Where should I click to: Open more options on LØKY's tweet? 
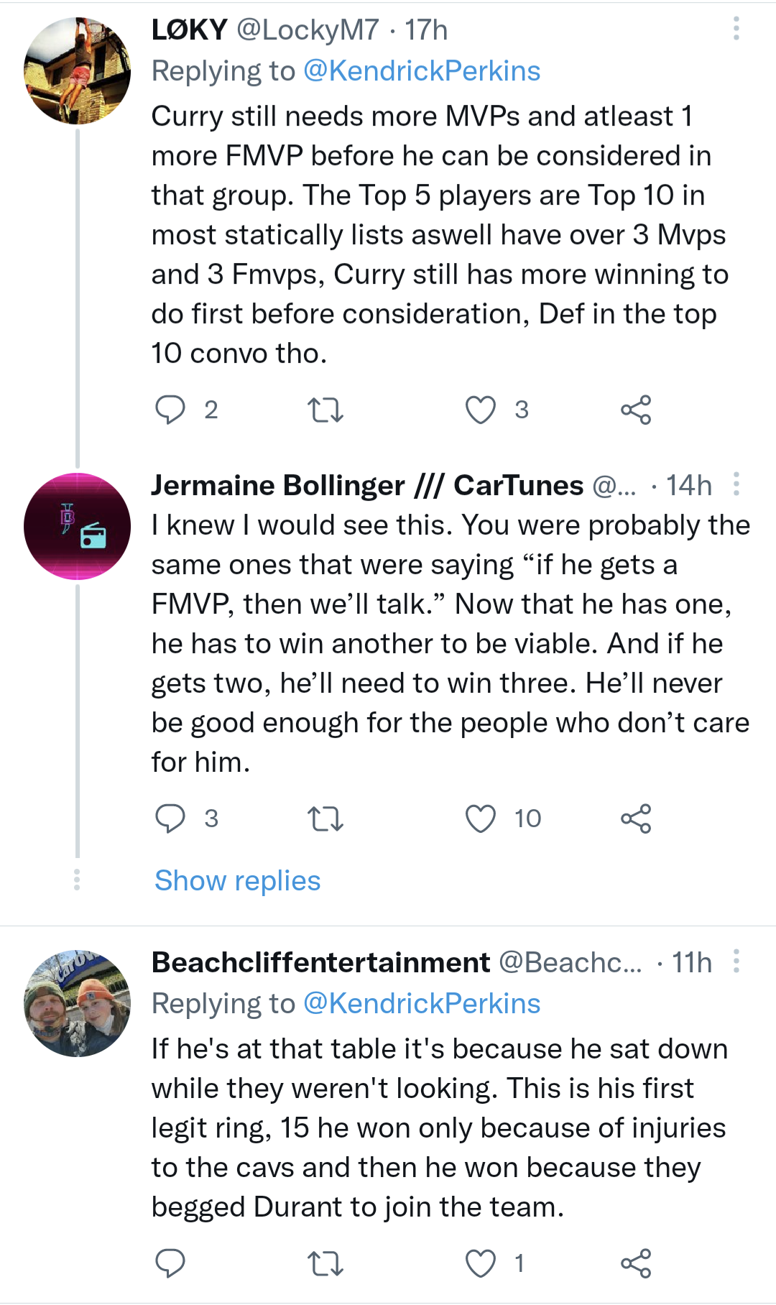pyautogui.click(x=736, y=29)
